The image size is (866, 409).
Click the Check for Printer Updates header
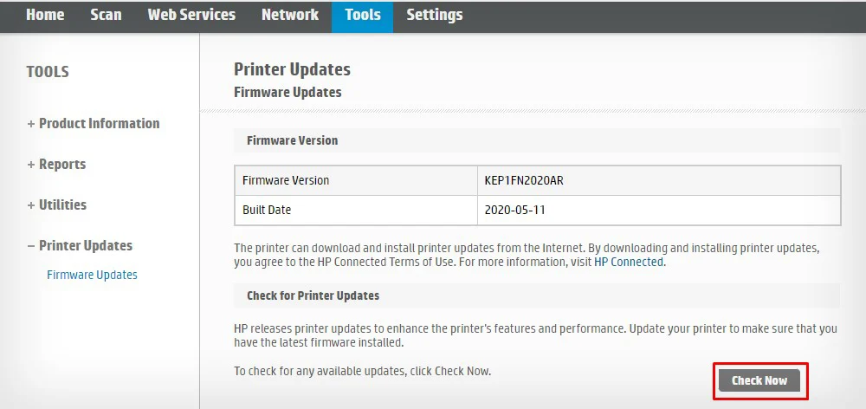click(x=313, y=295)
